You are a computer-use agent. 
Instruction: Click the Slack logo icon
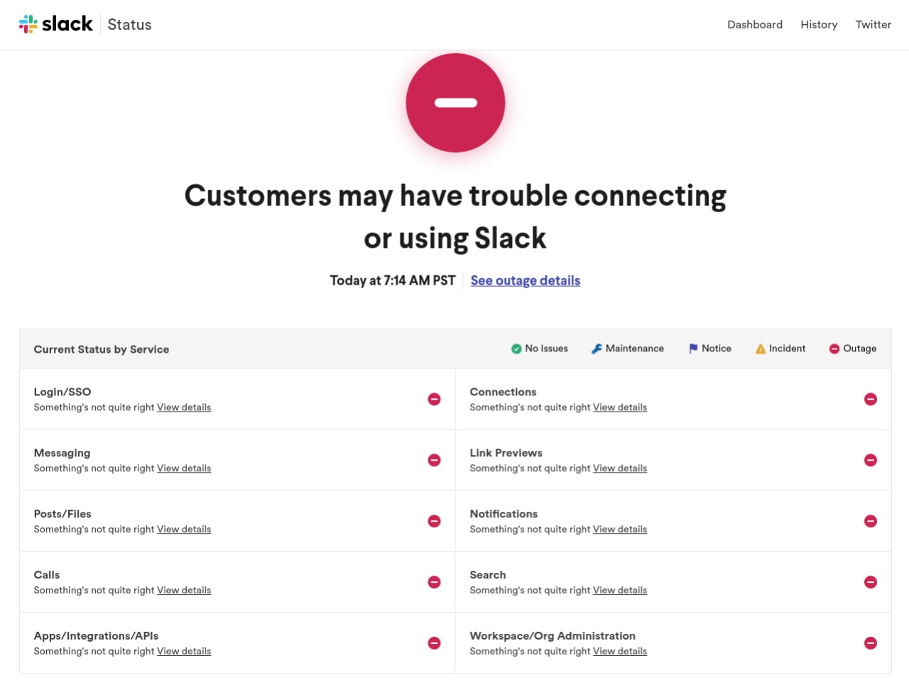click(28, 24)
